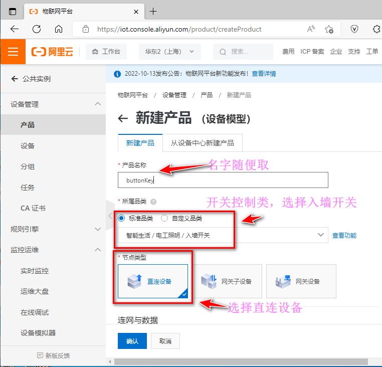Collapse the sidebar with the side handle

110,216
